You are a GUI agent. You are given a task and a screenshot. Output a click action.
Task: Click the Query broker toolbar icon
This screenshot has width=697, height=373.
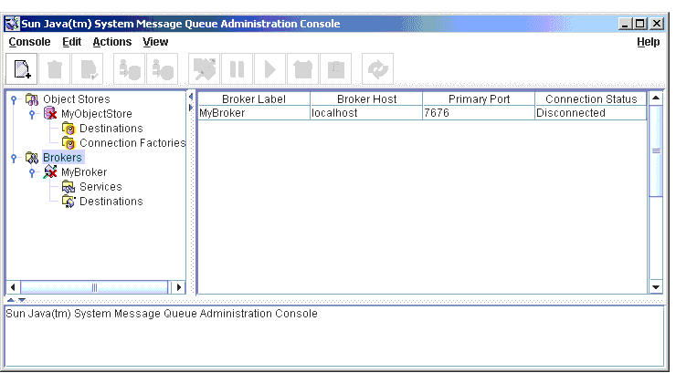pos(204,69)
